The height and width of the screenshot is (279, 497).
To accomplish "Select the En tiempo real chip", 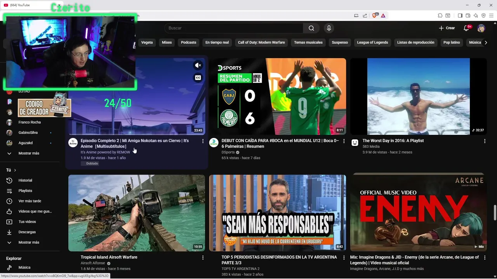I will point(217,43).
